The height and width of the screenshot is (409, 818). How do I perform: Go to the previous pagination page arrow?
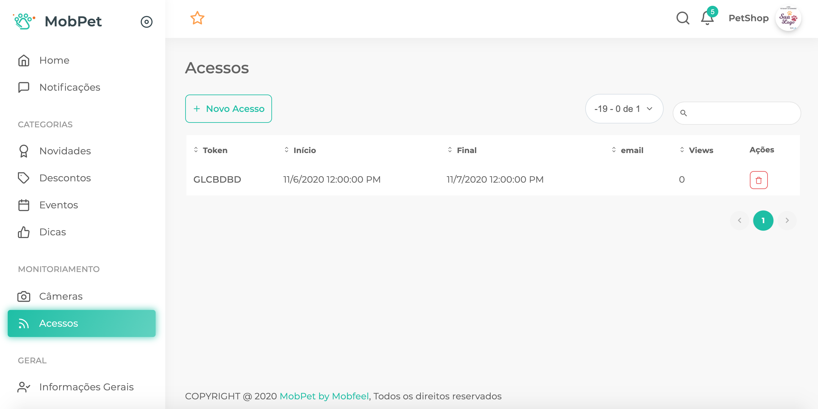(x=740, y=221)
